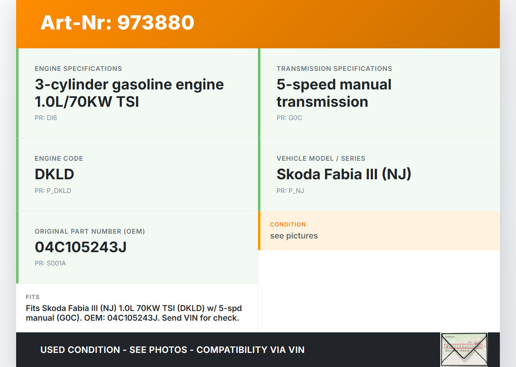Click the 'see pictures' condition text

point(294,236)
